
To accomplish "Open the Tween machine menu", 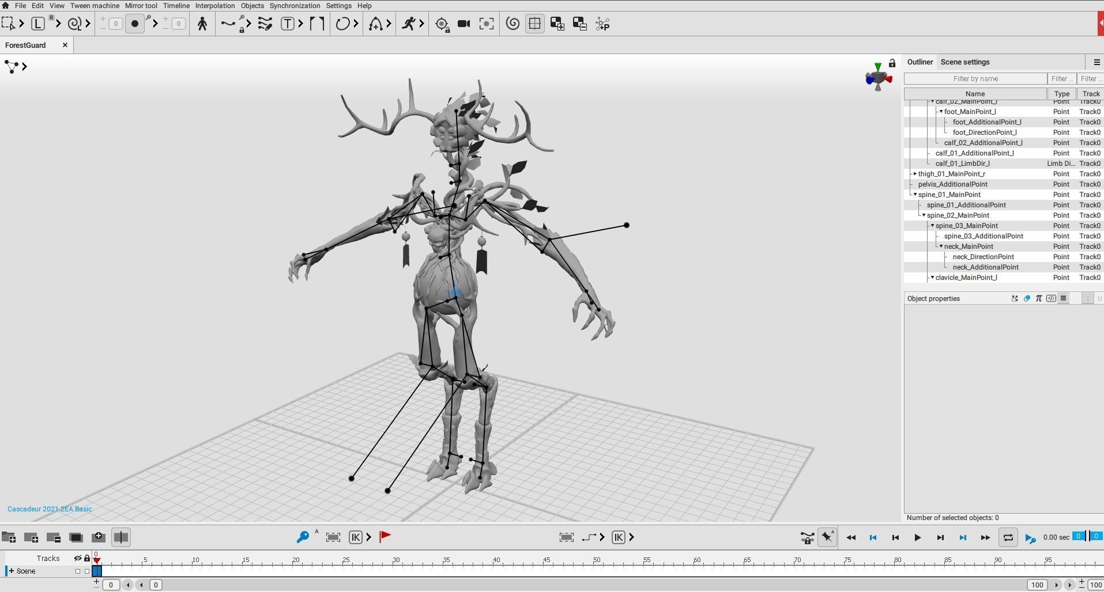I will 95,5.
